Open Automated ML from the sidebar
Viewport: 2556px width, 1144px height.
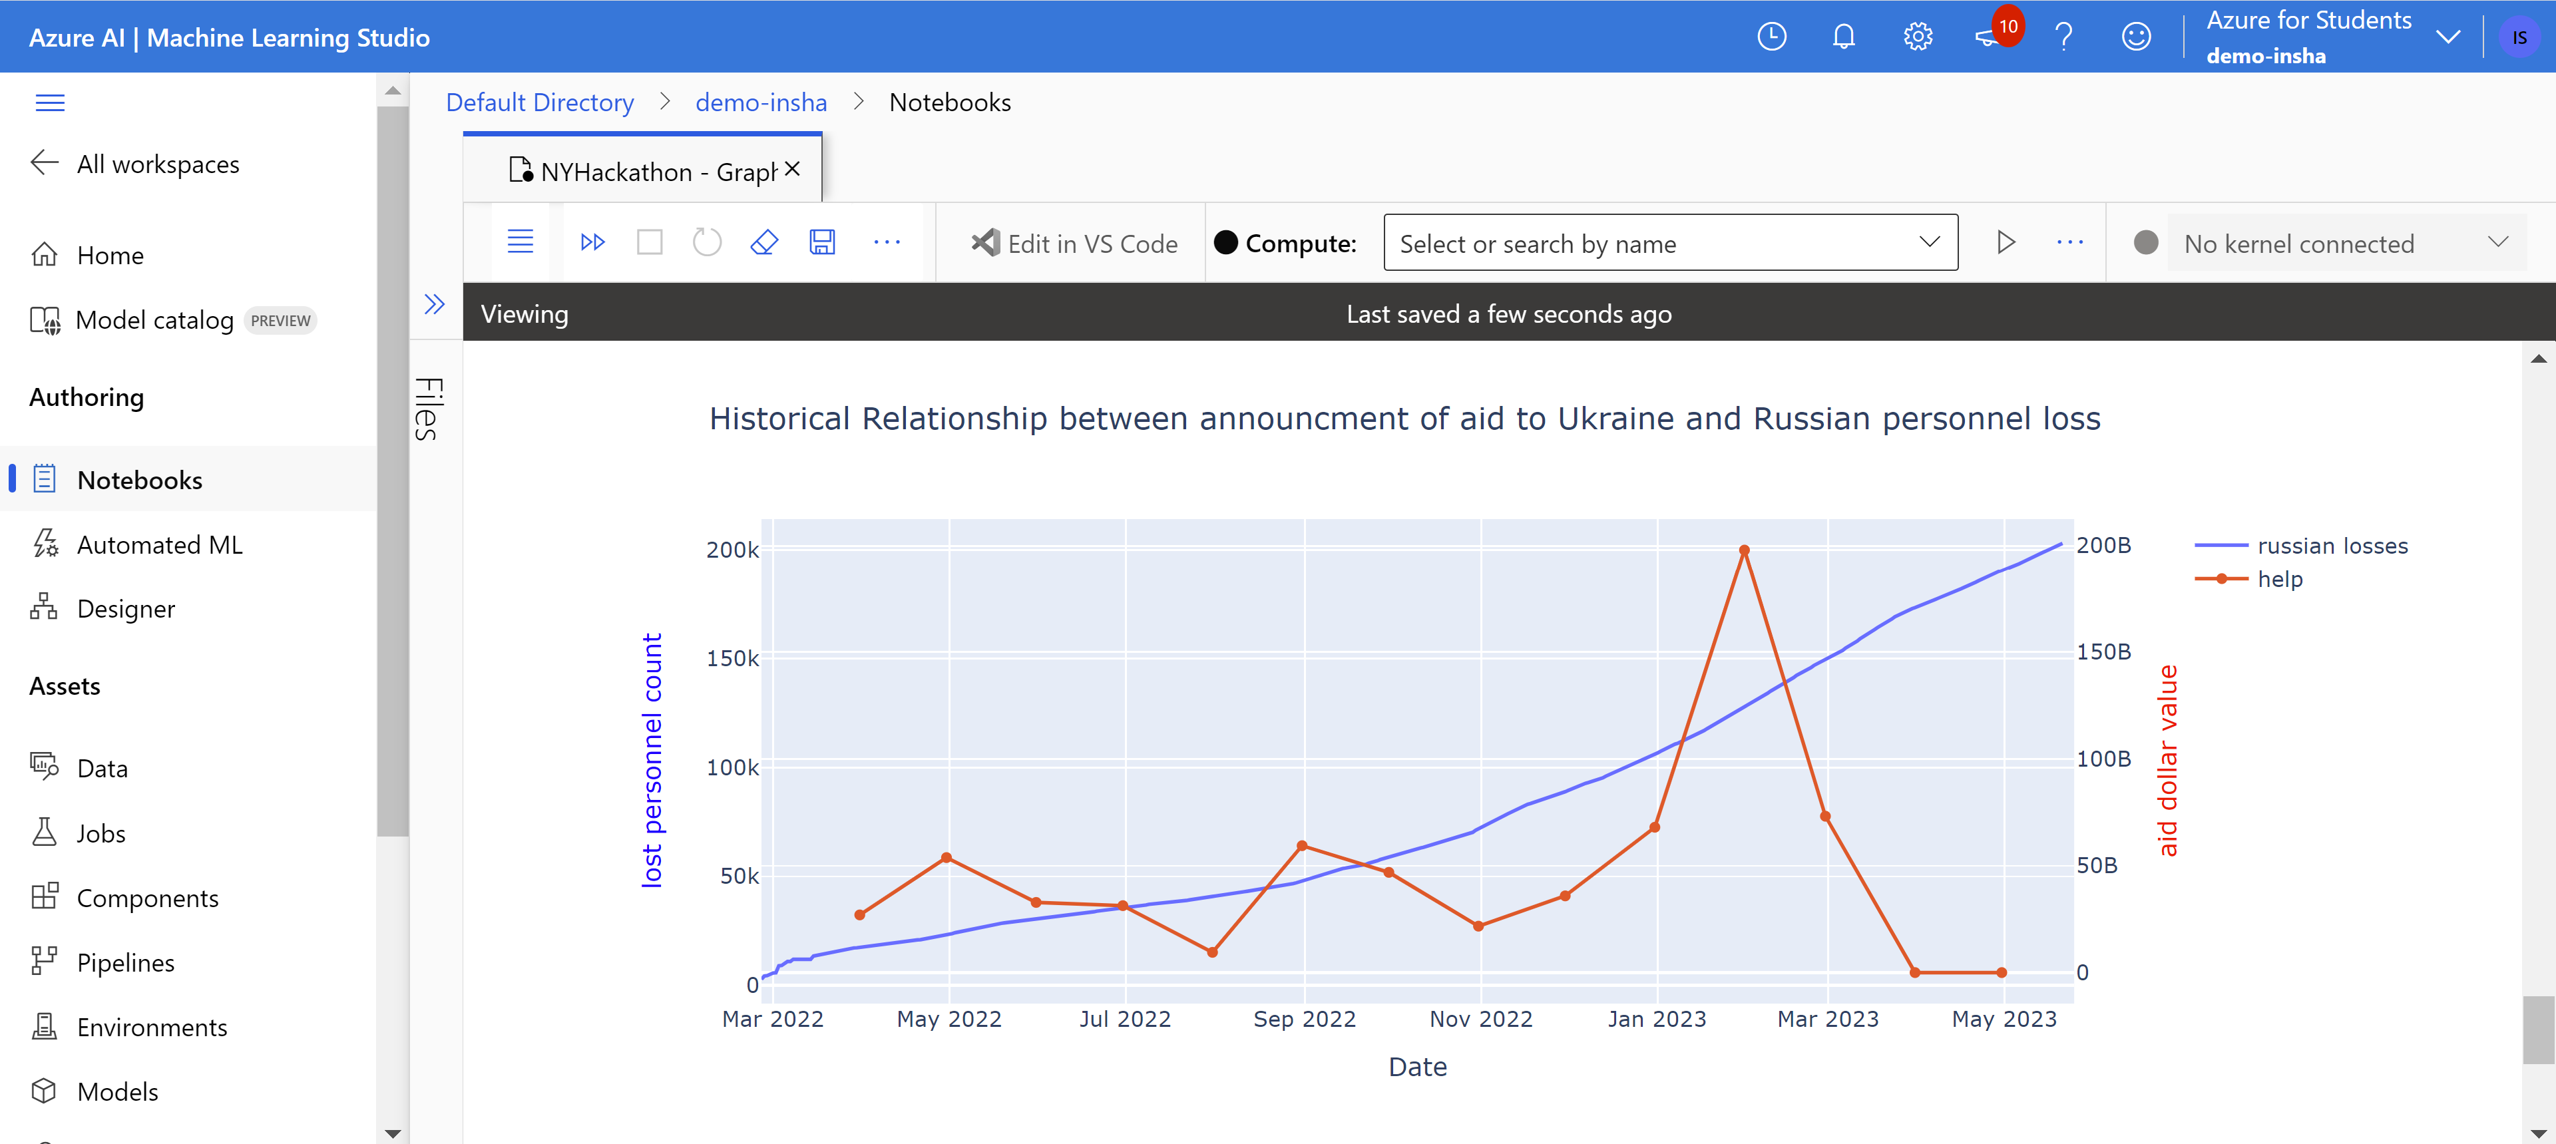[x=160, y=545]
